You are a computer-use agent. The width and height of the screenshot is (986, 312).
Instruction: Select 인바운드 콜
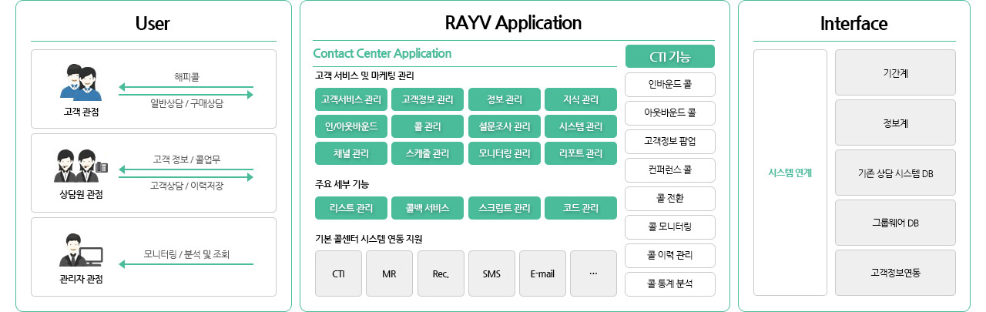coord(670,84)
